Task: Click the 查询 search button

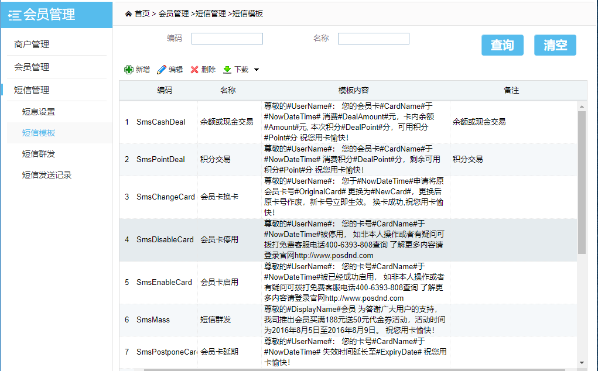Action: point(502,46)
